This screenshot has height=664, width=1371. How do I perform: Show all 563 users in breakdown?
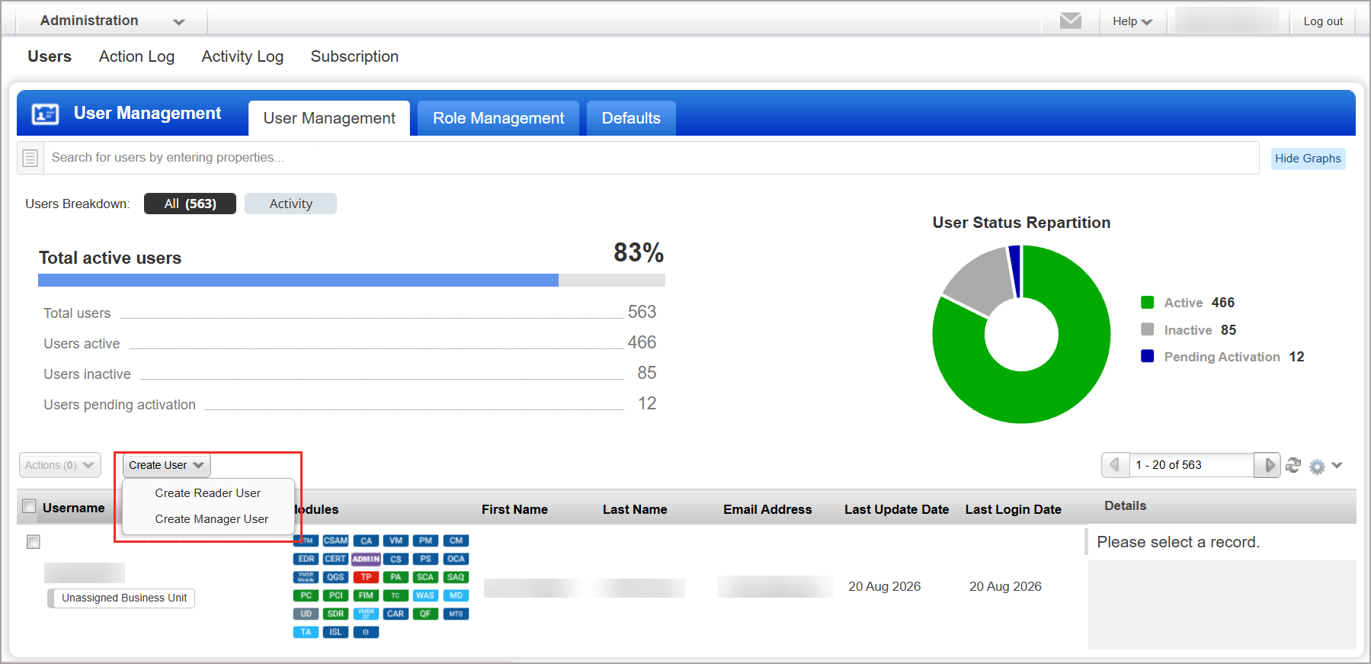(x=190, y=204)
